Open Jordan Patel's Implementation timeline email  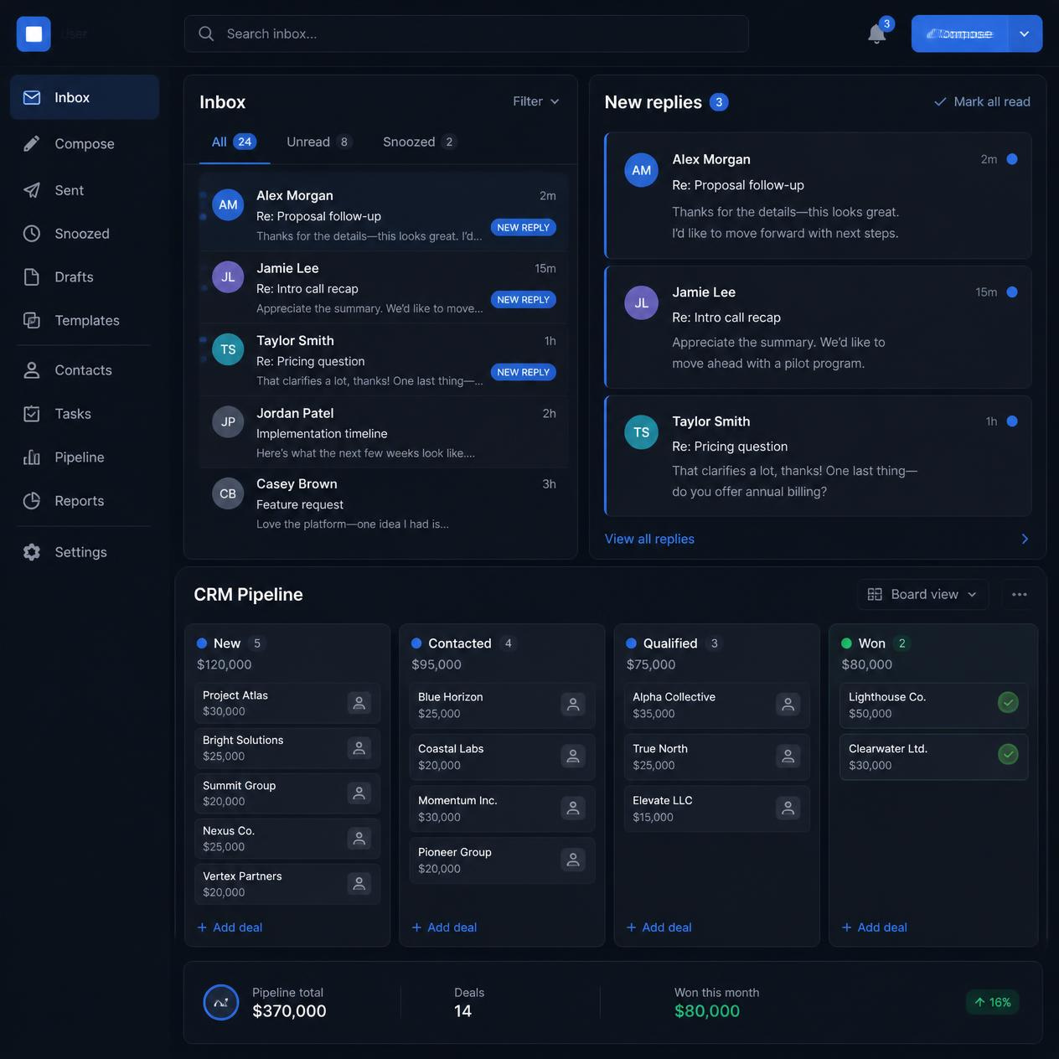pos(384,433)
